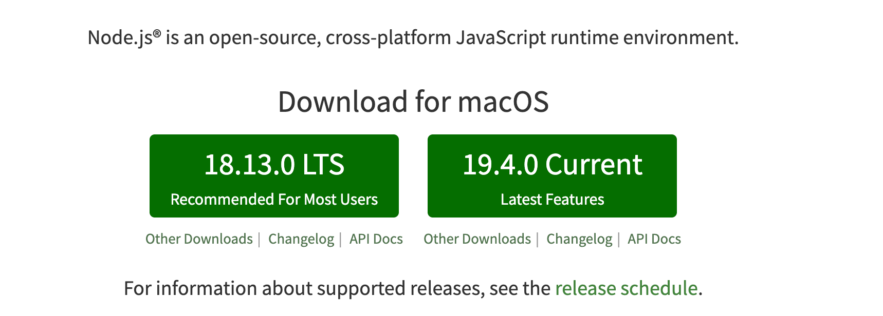Click the registered trademark symbol after Node.js
Viewport: 883px width, 316px height.
pyautogui.click(x=157, y=33)
